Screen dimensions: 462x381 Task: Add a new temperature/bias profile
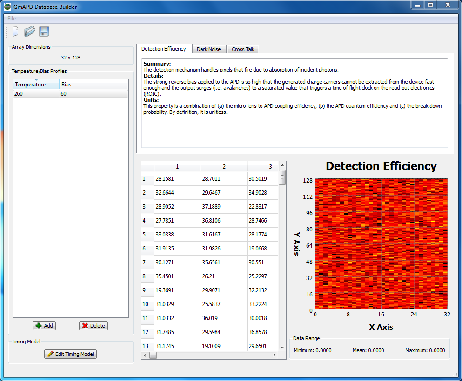(x=44, y=326)
